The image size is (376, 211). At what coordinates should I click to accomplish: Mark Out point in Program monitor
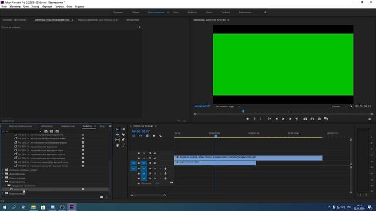[261, 118]
